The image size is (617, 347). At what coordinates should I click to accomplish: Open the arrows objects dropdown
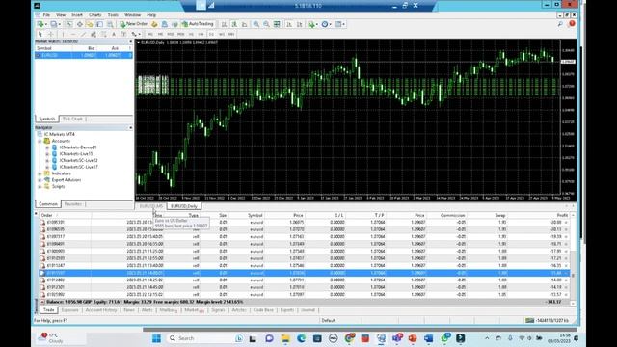tap(136, 34)
